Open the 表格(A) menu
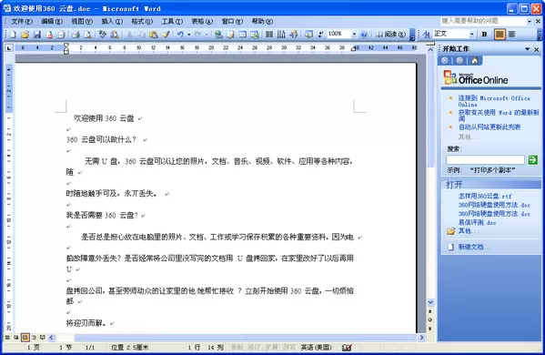Screen dimensions: 545x355 202,21
